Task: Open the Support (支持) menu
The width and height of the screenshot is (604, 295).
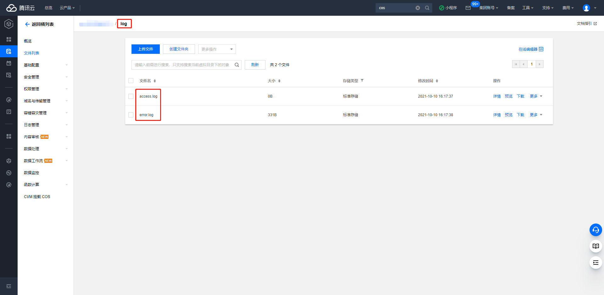Action: coord(548,8)
